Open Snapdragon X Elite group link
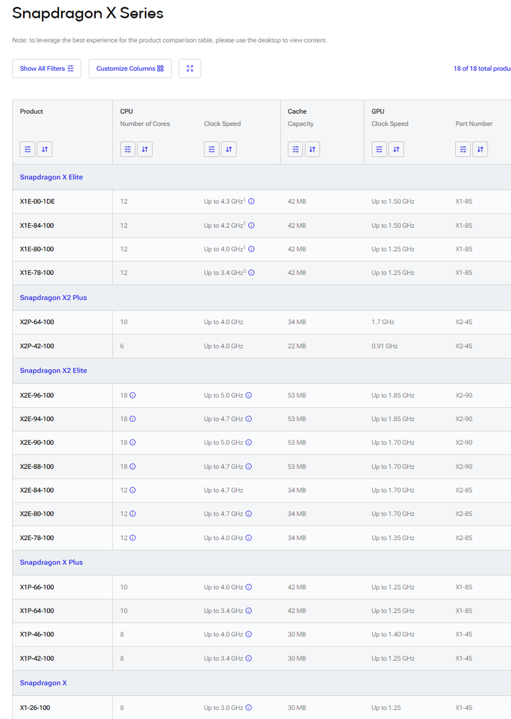511x719 pixels. pyautogui.click(x=51, y=177)
